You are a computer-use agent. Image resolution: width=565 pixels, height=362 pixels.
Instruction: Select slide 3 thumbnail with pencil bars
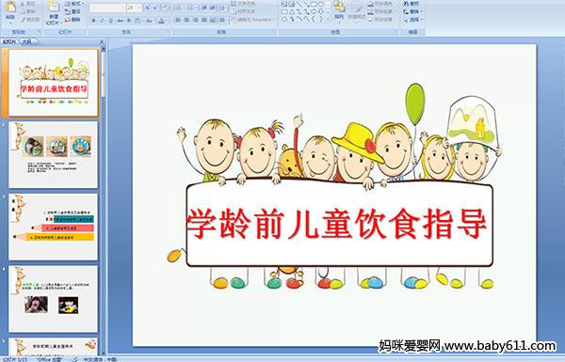(x=54, y=227)
